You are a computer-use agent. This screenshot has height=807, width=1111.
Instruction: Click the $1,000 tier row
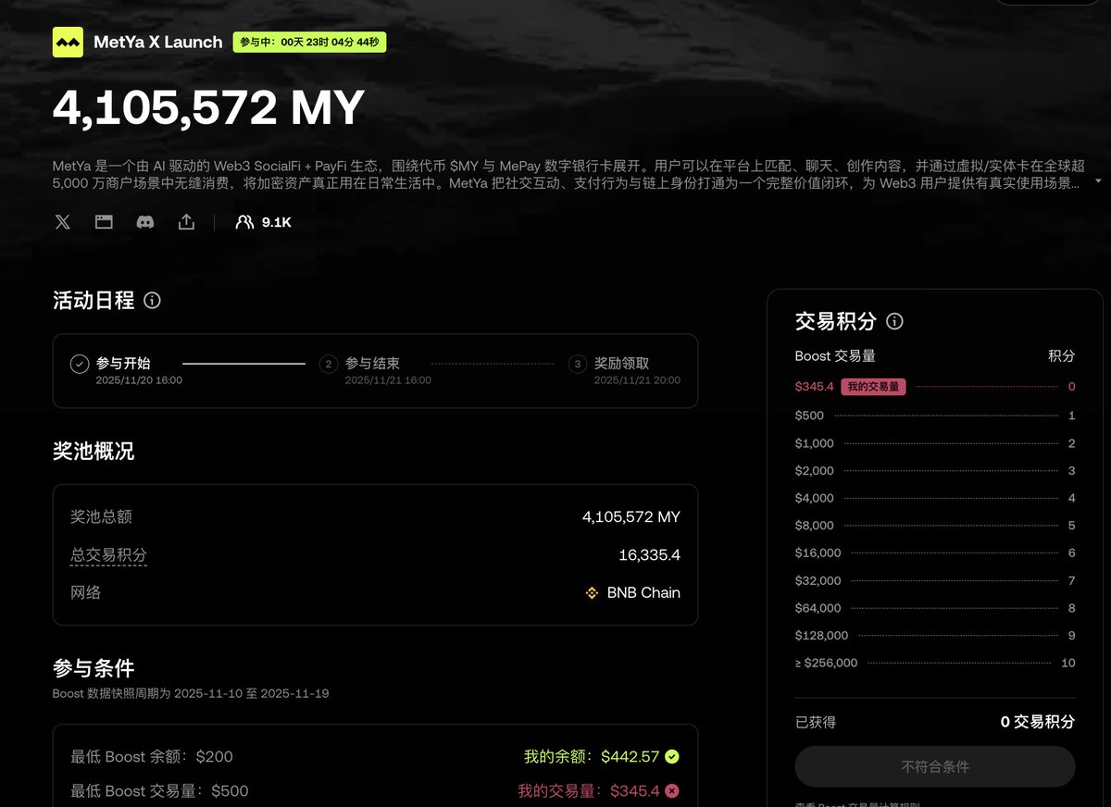click(x=935, y=443)
